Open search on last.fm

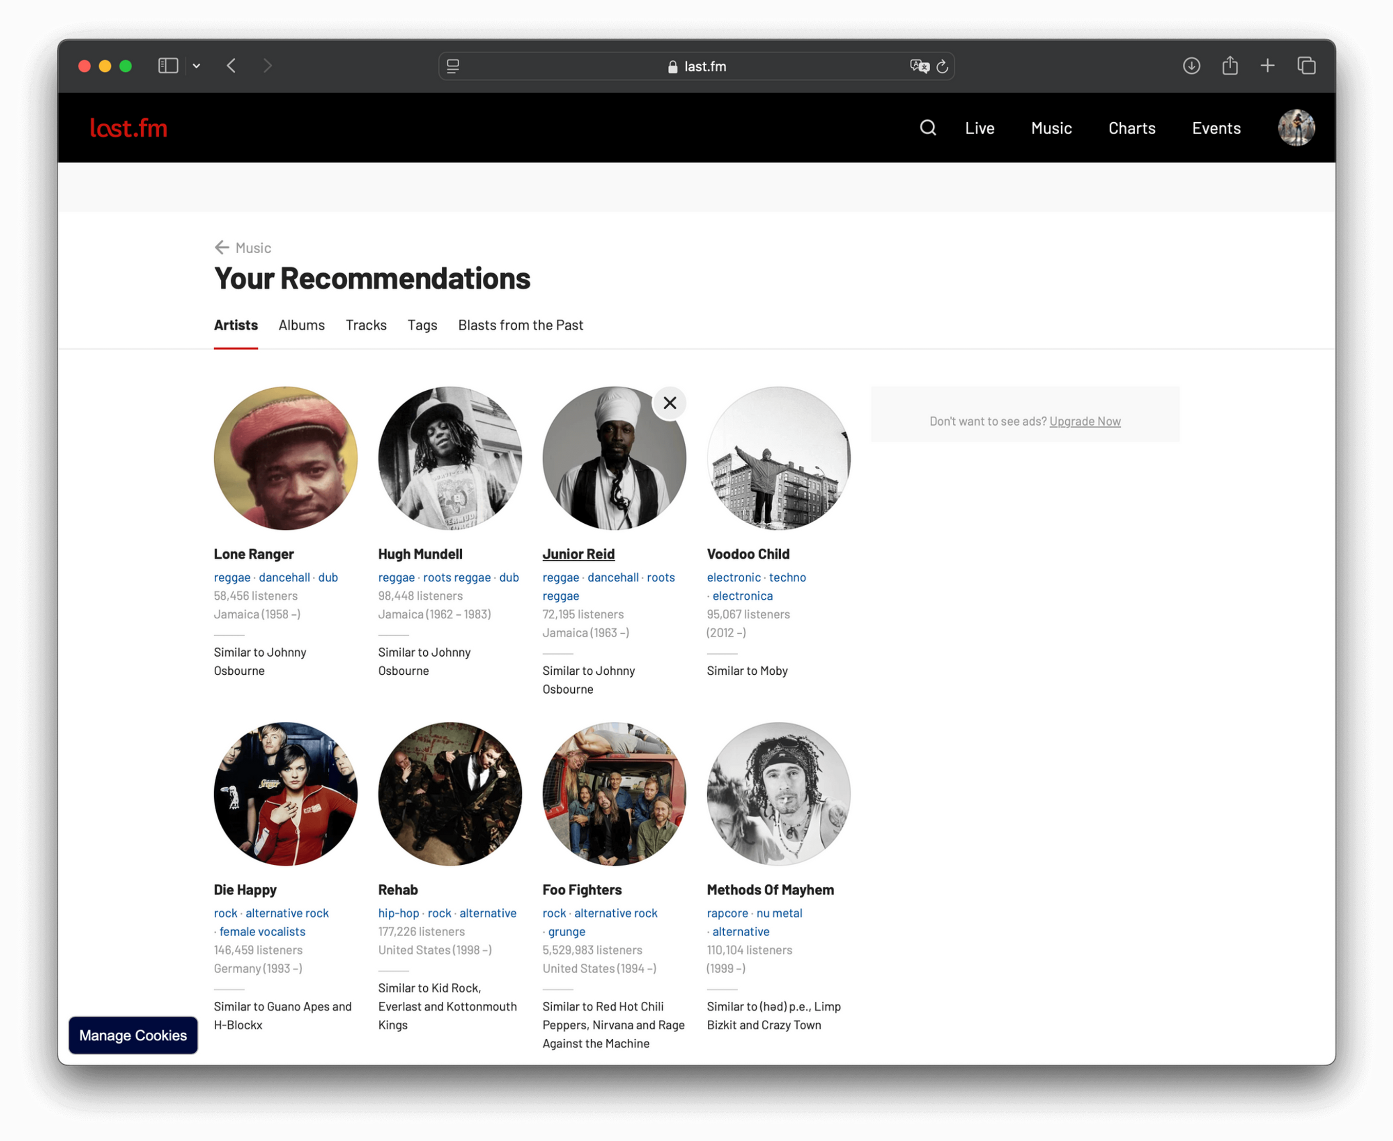coord(928,127)
